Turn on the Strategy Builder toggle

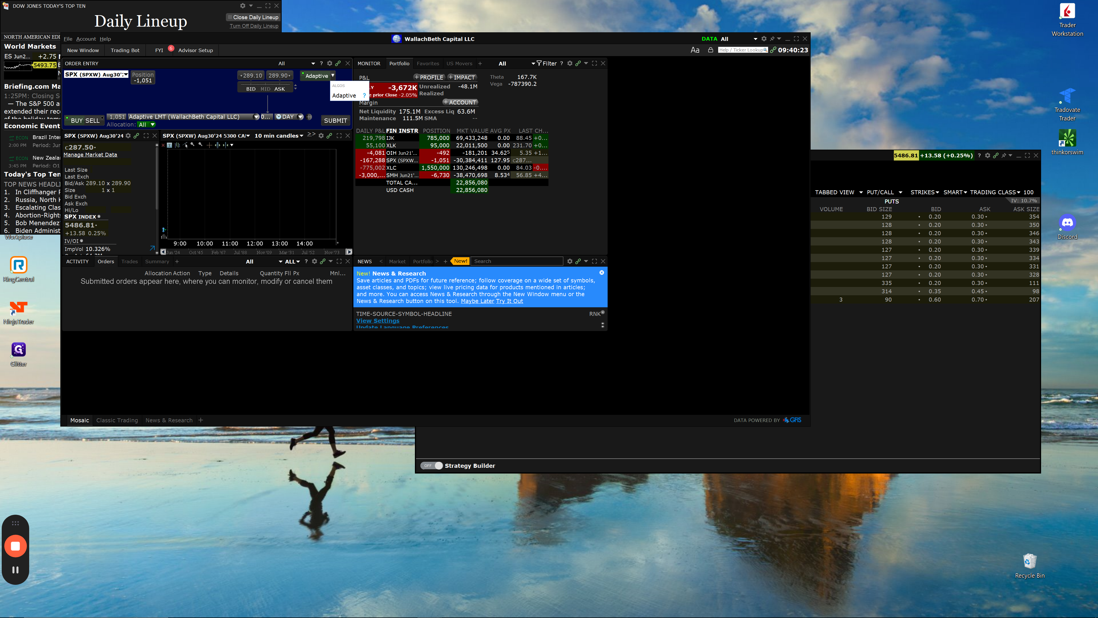[x=431, y=466]
